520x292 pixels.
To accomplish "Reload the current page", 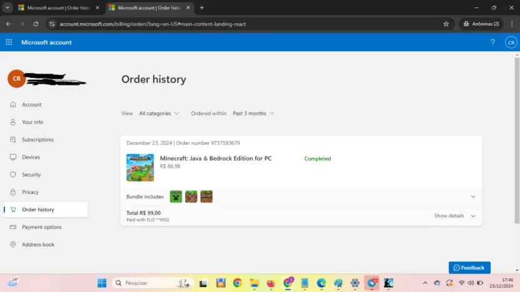I will pos(36,24).
